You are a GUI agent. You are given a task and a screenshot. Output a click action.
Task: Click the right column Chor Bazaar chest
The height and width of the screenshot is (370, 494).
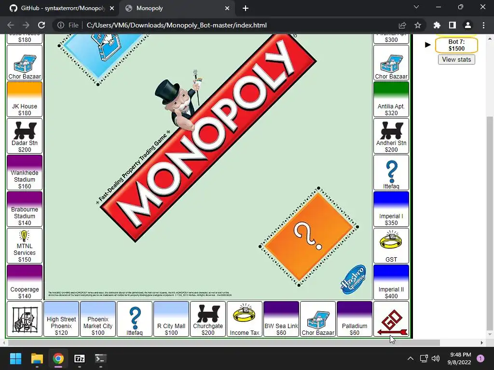391,63
